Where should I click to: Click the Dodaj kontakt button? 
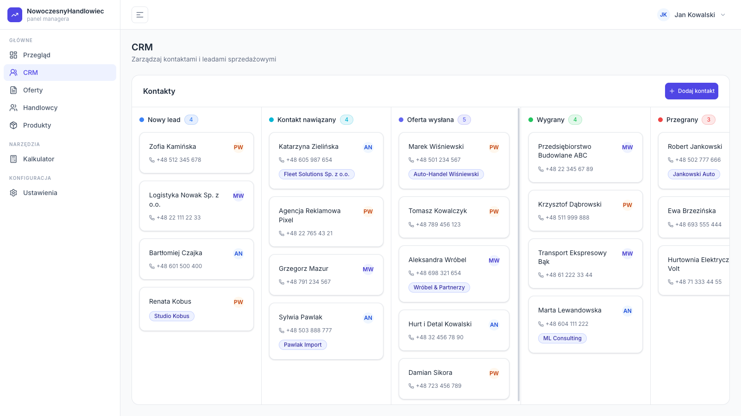[x=691, y=91]
